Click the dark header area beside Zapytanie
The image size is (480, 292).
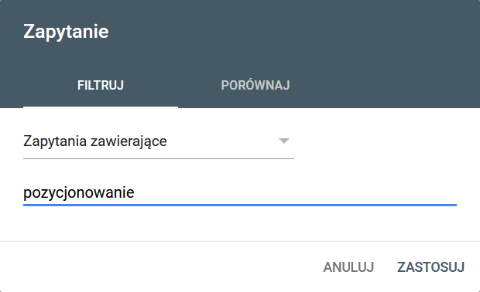tap(294, 31)
